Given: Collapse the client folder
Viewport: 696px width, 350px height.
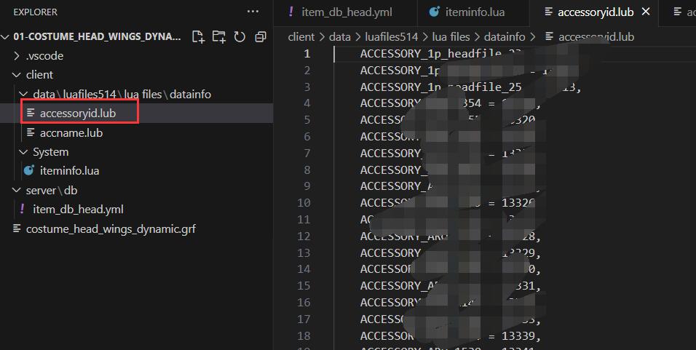Looking at the screenshot, I should tap(17, 75).
